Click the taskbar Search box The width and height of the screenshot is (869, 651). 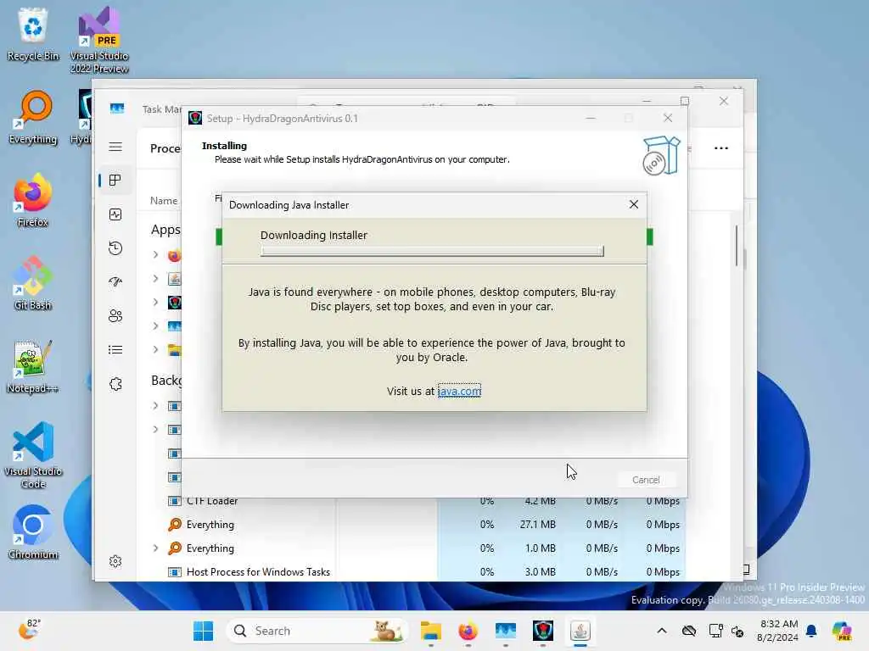[317, 631]
